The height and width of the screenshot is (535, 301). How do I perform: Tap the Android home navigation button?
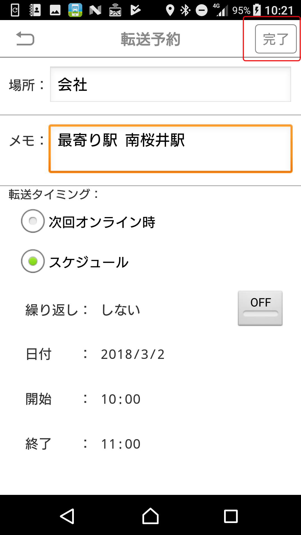pos(151,516)
